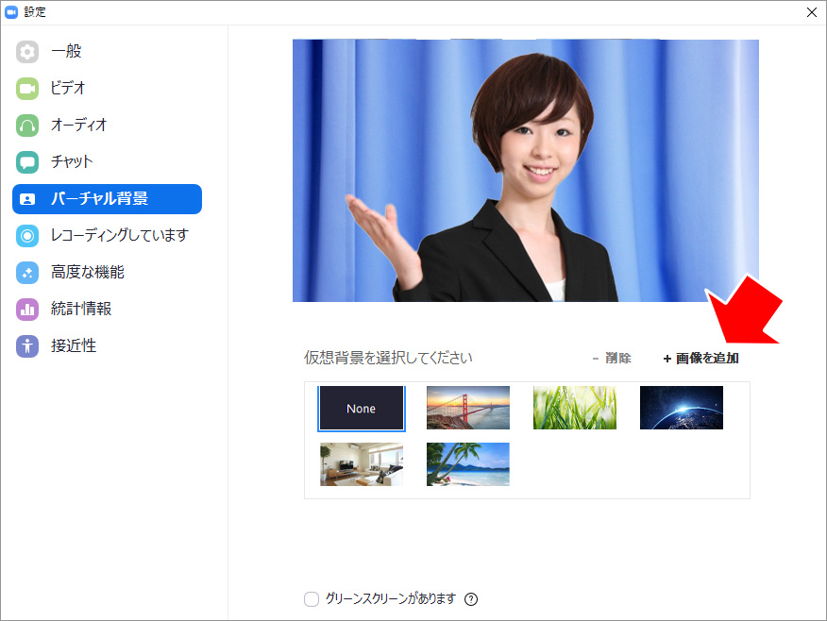Pick the living room interior background
This screenshot has width=827, height=621.
coord(362,464)
